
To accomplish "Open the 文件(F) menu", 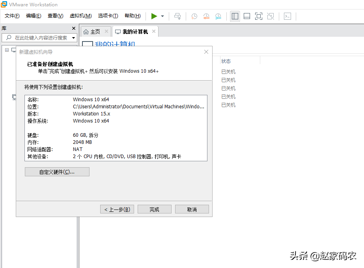I will point(12,16).
